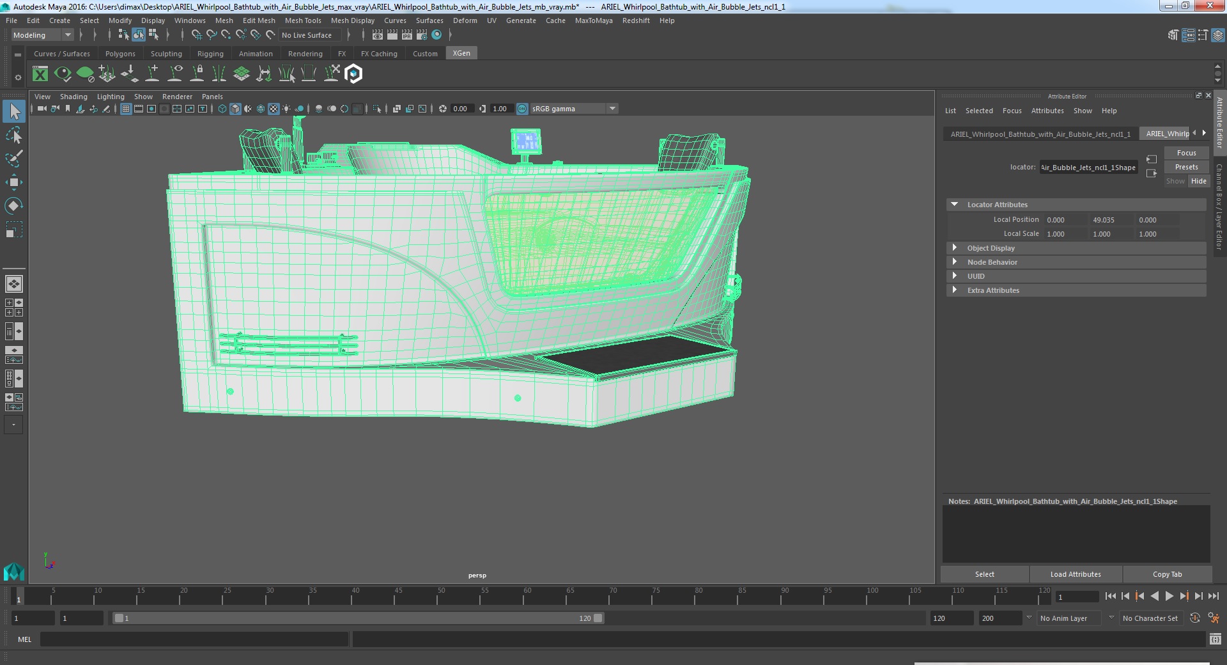This screenshot has width=1227, height=665.
Task: Jump to end of playback range
Action: click(x=1213, y=596)
